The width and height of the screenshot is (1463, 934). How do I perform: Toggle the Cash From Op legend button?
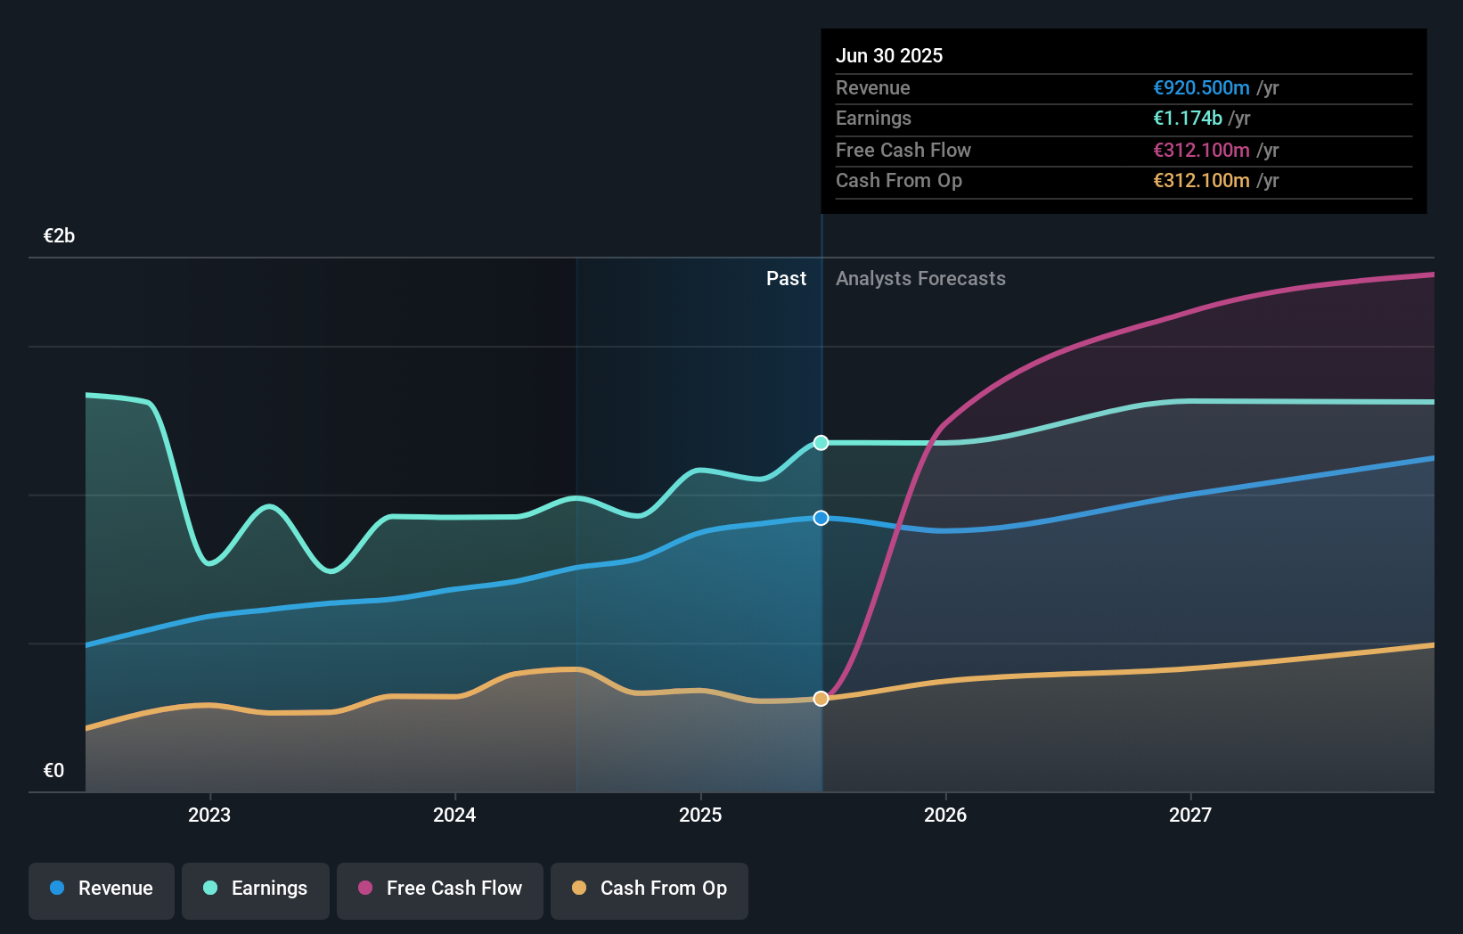click(650, 889)
